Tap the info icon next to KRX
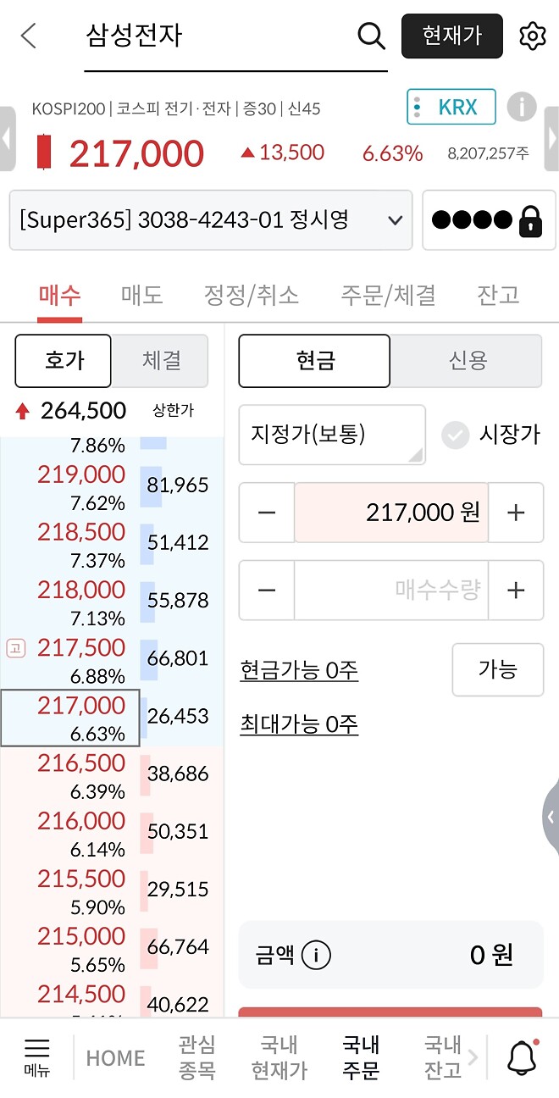This screenshot has width=559, height=1098. click(522, 107)
